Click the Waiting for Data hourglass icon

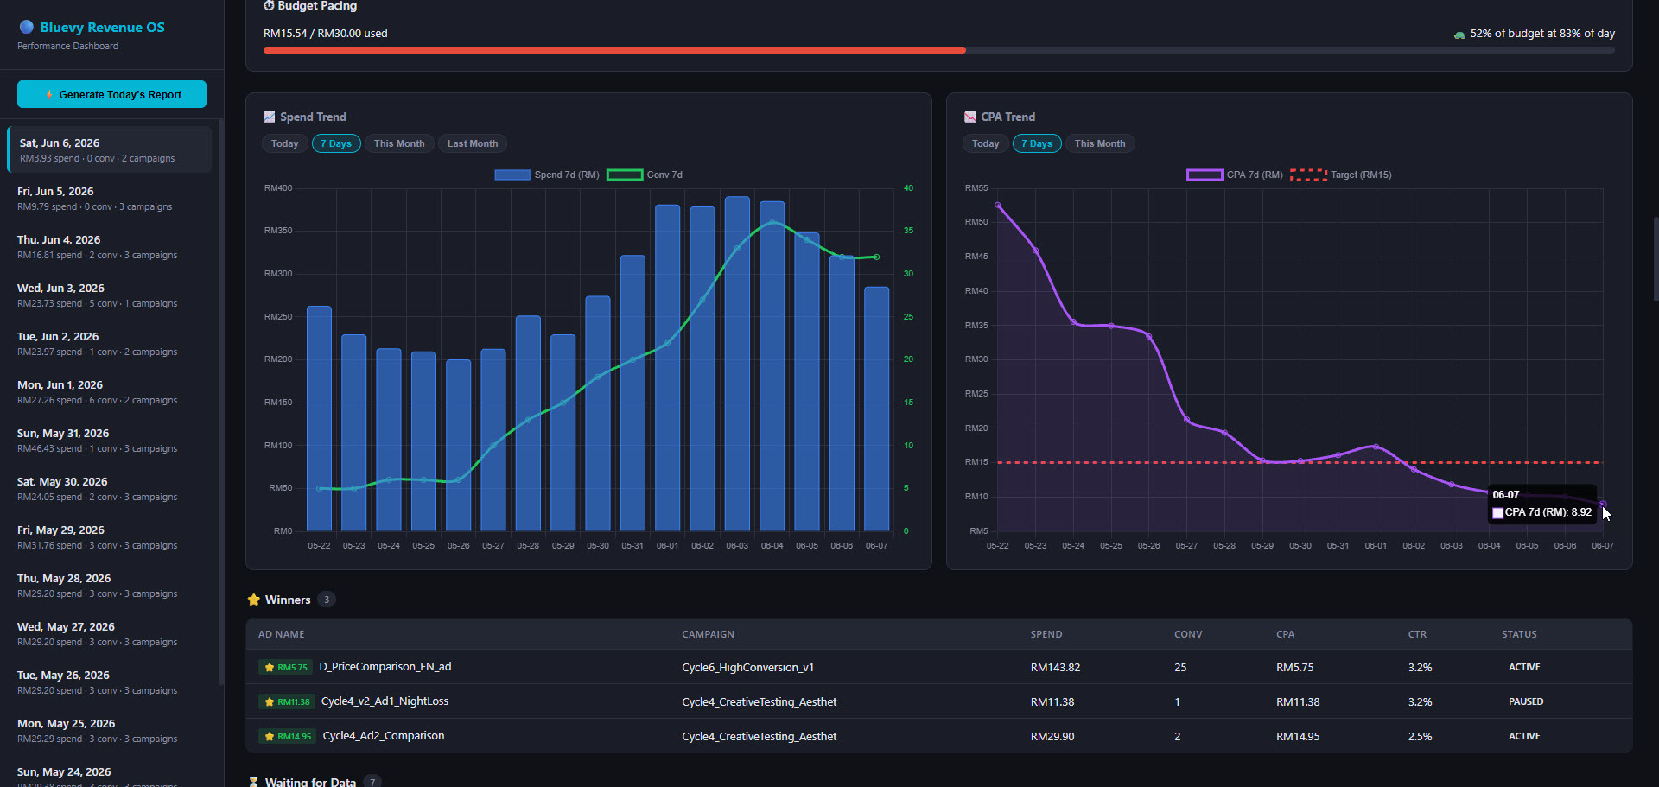click(x=254, y=782)
